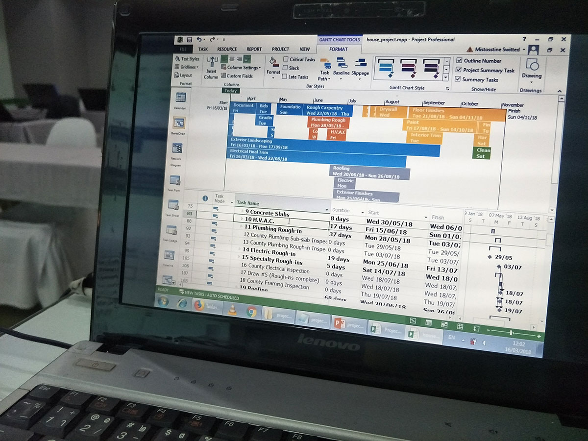588x441 pixels.
Task: Collapse the ribbon with the arrow
Action: [x=560, y=91]
